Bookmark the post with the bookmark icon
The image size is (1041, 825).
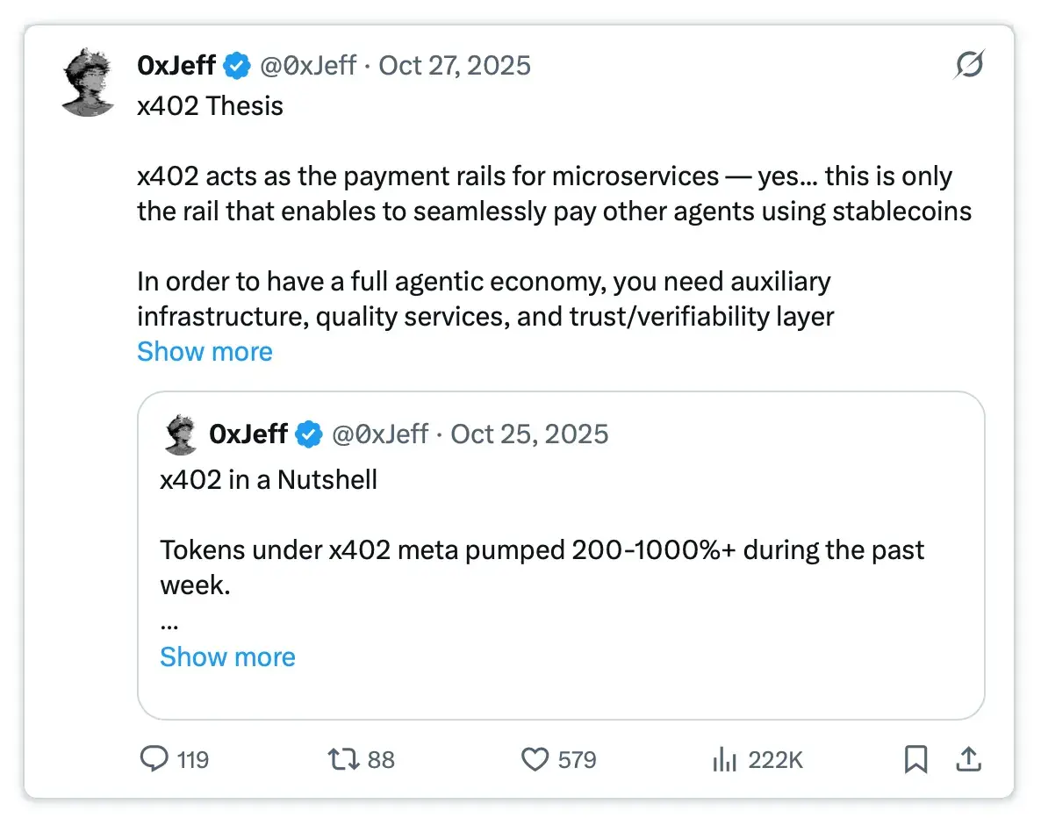tap(915, 760)
